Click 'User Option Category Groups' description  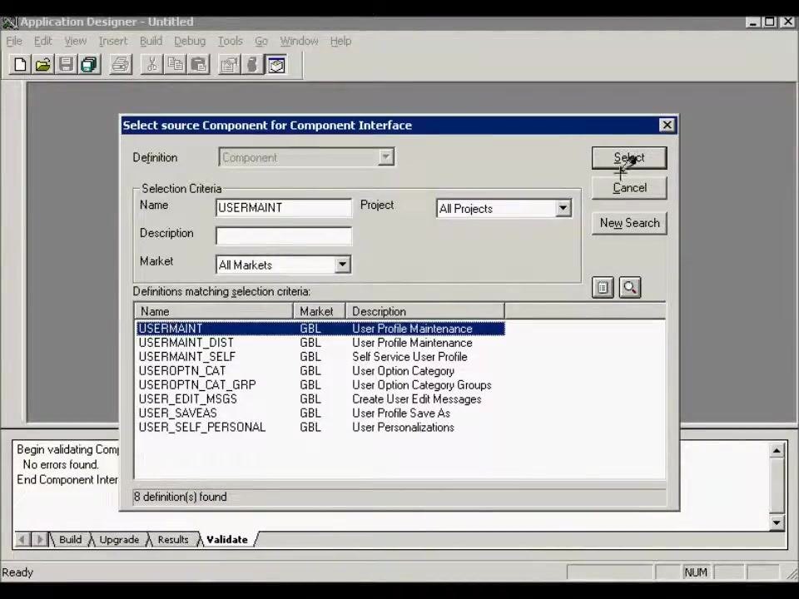pos(422,385)
